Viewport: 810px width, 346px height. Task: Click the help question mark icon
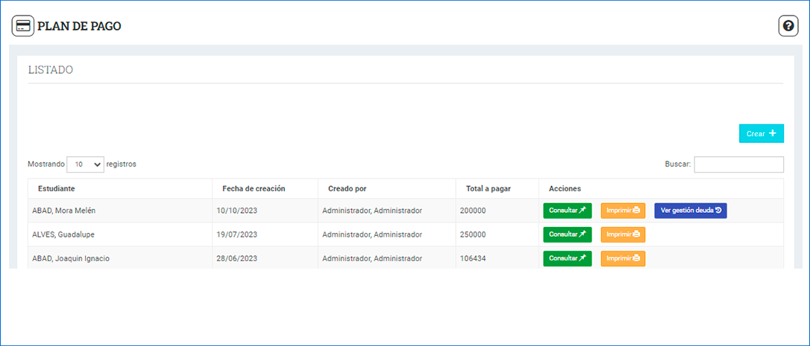click(788, 26)
